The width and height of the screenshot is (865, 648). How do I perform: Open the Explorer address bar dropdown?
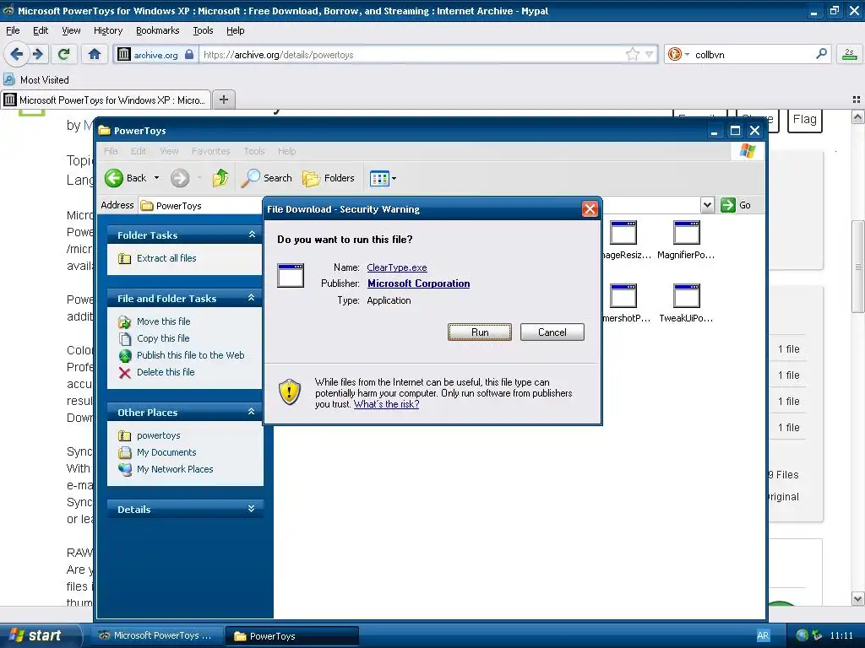707,205
